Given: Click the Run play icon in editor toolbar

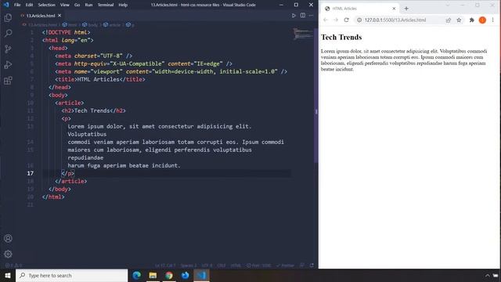Looking at the screenshot, I should pyautogui.click(x=294, y=16).
